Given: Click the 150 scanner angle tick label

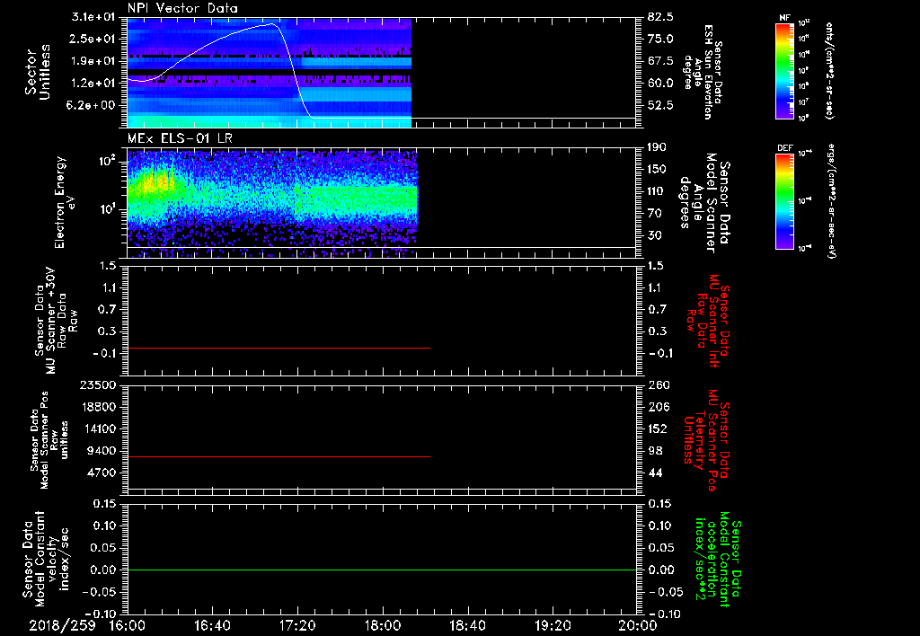Looking at the screenshot, I should click(x=658, y=170).
